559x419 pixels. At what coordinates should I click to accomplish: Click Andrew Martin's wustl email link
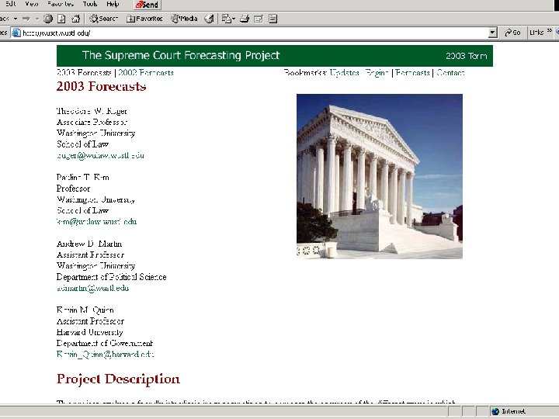point(92,288)
